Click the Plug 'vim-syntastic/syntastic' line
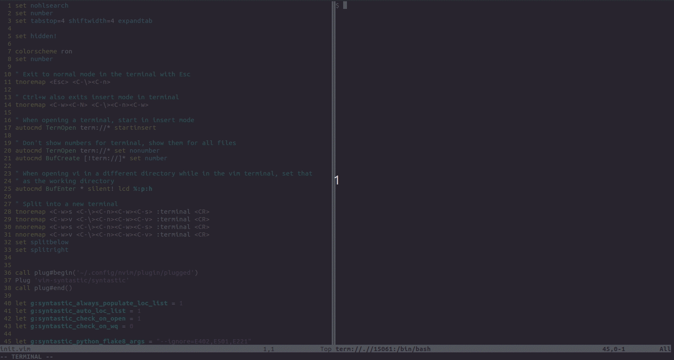Screen dimensions: 674x360 coord(72,280)
